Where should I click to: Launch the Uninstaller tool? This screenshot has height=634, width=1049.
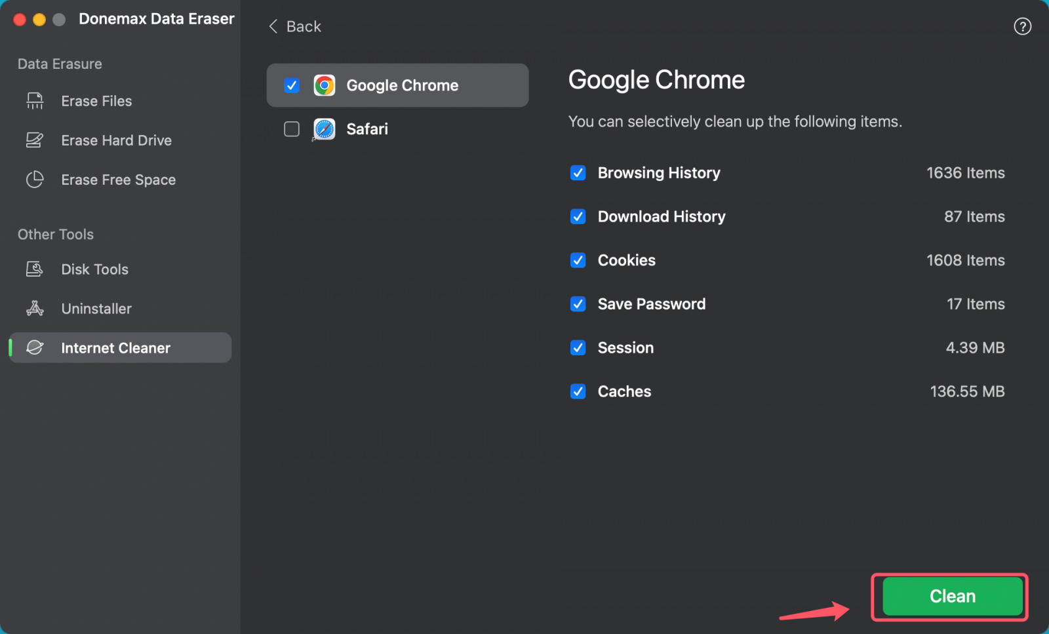coord(96,308)
